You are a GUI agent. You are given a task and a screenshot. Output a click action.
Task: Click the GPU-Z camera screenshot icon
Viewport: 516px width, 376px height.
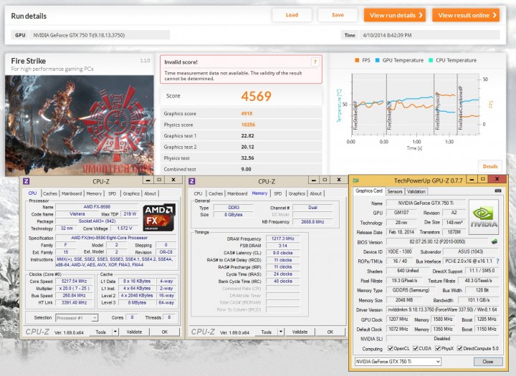[497, 191]
